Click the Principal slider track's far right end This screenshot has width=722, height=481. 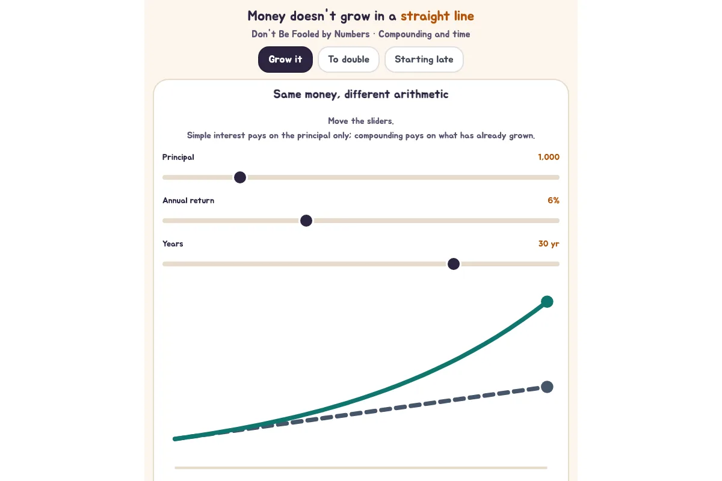[557, 177]
